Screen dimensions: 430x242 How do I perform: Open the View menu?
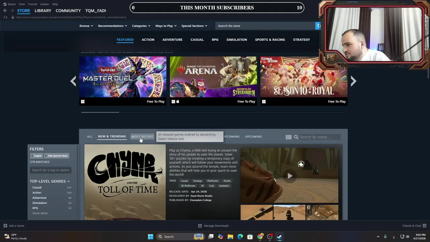click(x=22, y=4)
